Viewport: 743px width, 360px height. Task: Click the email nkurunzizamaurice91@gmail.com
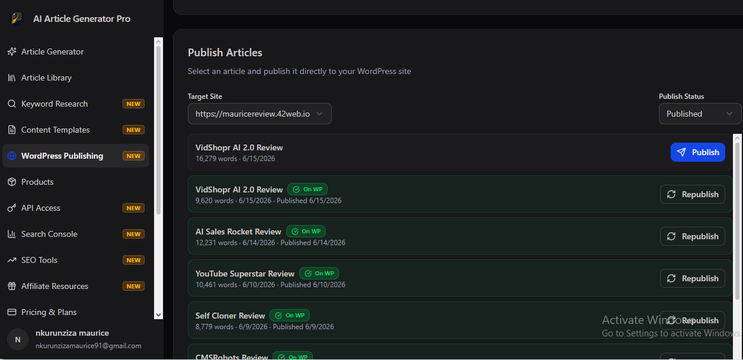coord(88,346)
